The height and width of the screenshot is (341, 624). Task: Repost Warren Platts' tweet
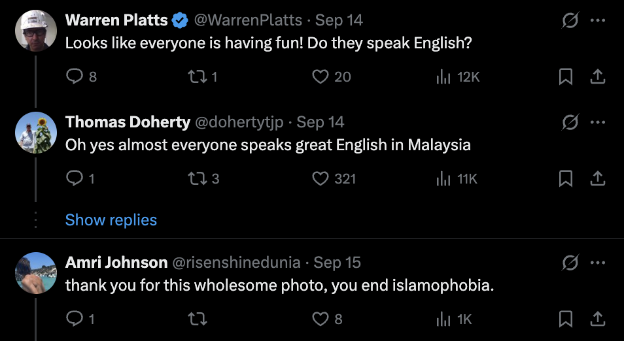[x=203, y=76]
